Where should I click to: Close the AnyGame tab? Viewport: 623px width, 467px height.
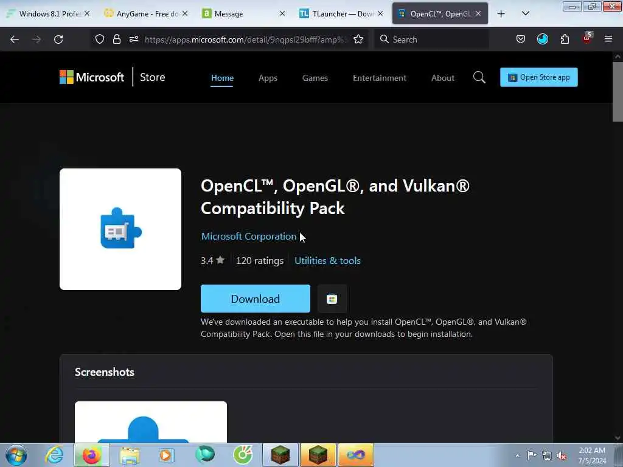pyautogui.click(x=185, y=13)
